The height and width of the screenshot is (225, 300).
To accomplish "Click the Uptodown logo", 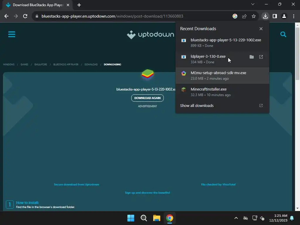I will point(151,35).
